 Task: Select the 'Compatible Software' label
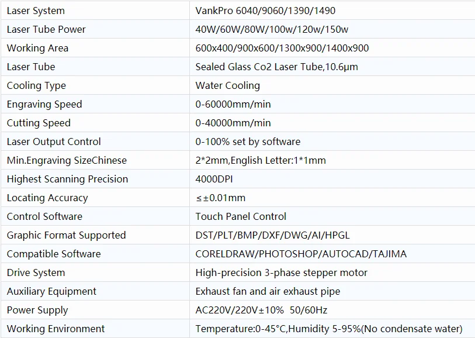54,254
